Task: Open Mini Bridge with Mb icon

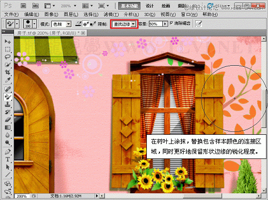Action: (x=35, y=6)
